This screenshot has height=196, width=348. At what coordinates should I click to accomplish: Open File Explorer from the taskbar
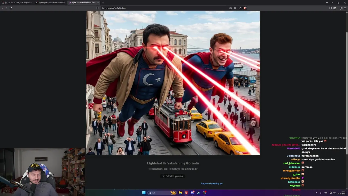pos(180,193)
